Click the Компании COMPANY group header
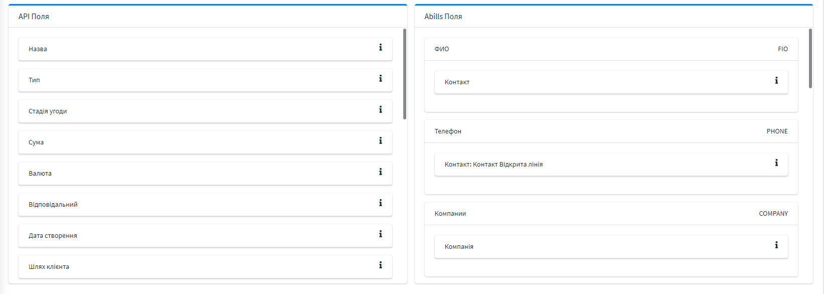The width and height of the screenshot is (824, 294). tap(611, 214)
